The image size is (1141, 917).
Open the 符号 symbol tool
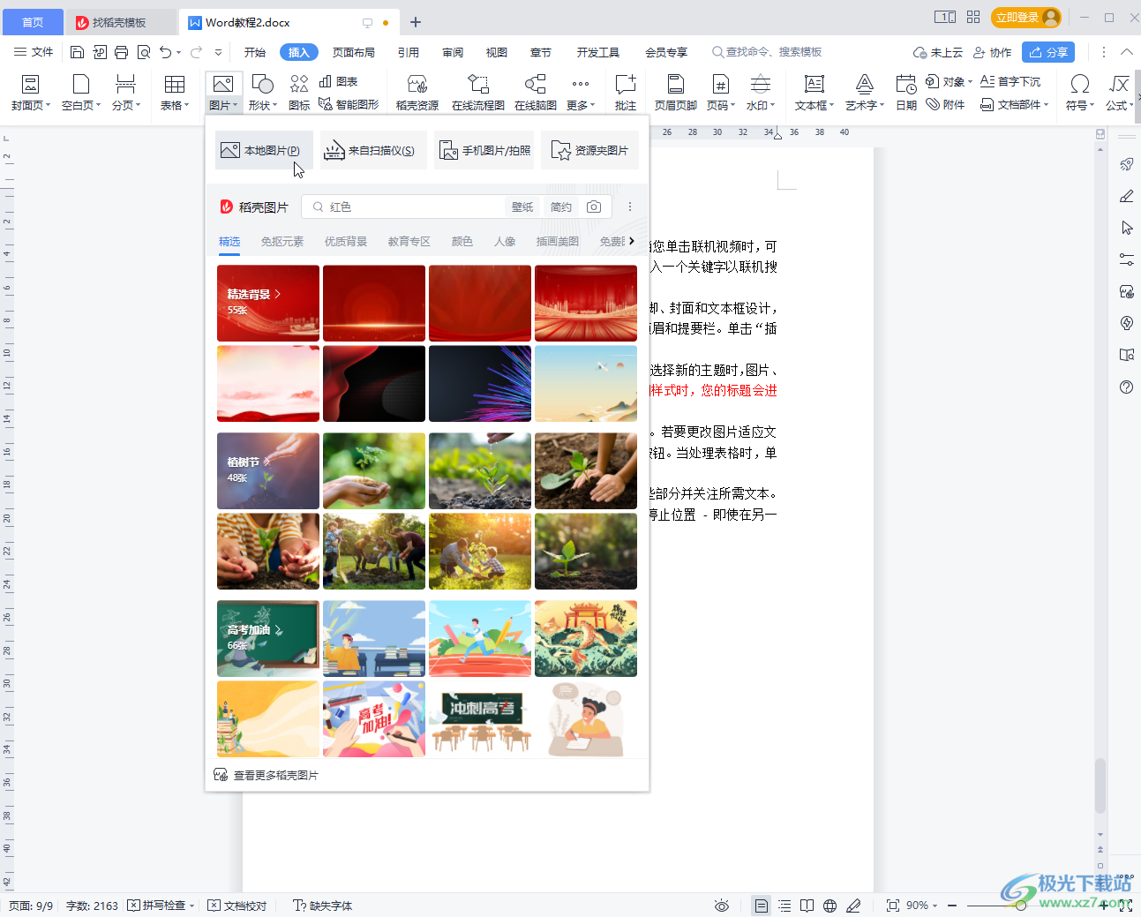coord(1079,93)
